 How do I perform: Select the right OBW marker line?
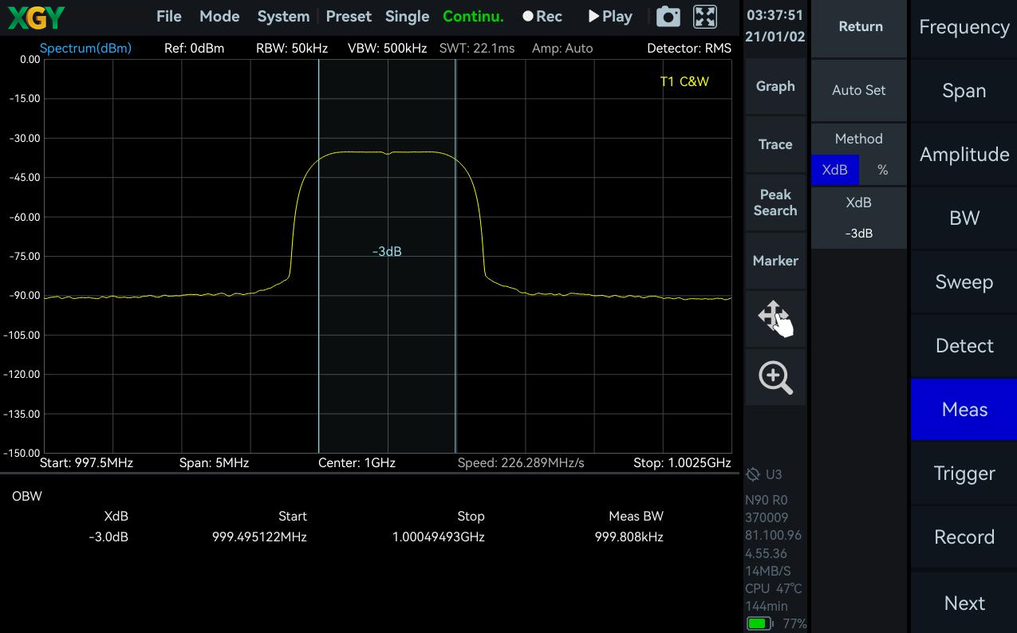pos(455,255)
